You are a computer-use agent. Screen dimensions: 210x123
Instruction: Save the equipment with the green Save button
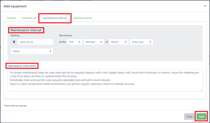point(201,116)
